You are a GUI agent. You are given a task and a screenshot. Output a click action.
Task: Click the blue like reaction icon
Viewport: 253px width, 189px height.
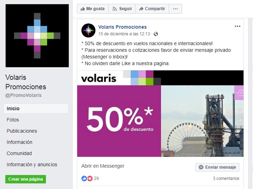(84, 178)
